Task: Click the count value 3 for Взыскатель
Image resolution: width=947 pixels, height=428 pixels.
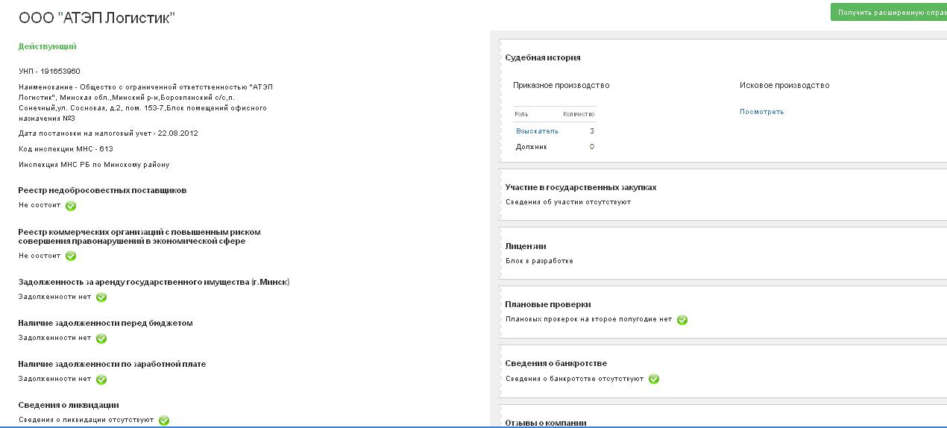Action: tap(592, 131)
